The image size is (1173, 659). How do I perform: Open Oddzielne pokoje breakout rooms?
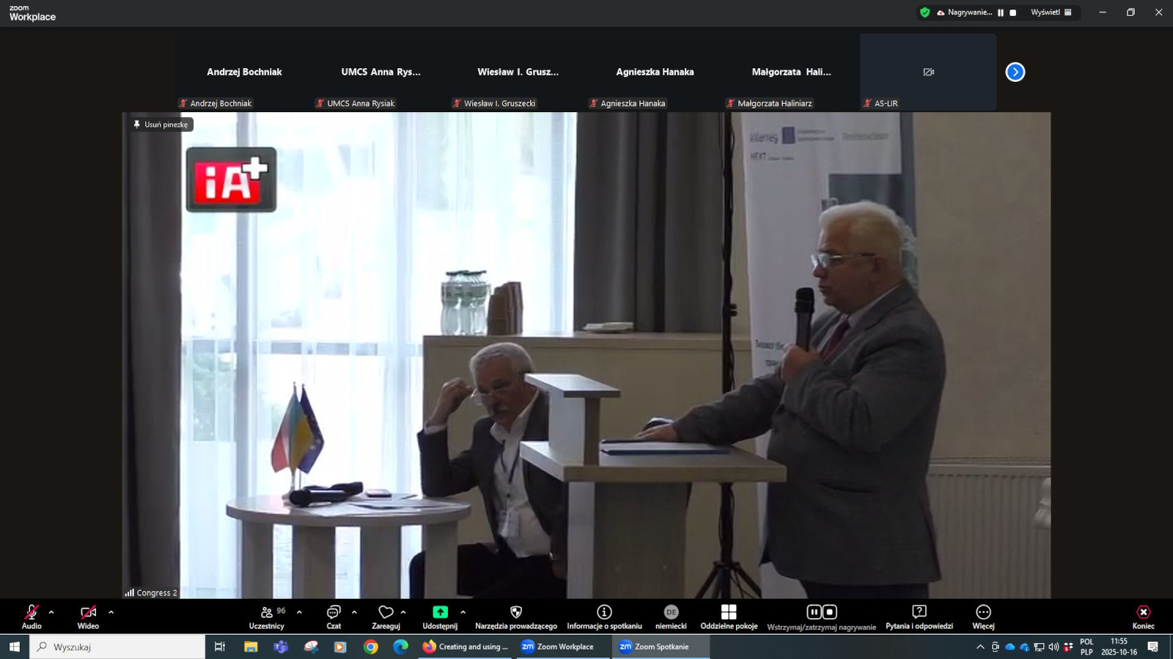point(729,616)
